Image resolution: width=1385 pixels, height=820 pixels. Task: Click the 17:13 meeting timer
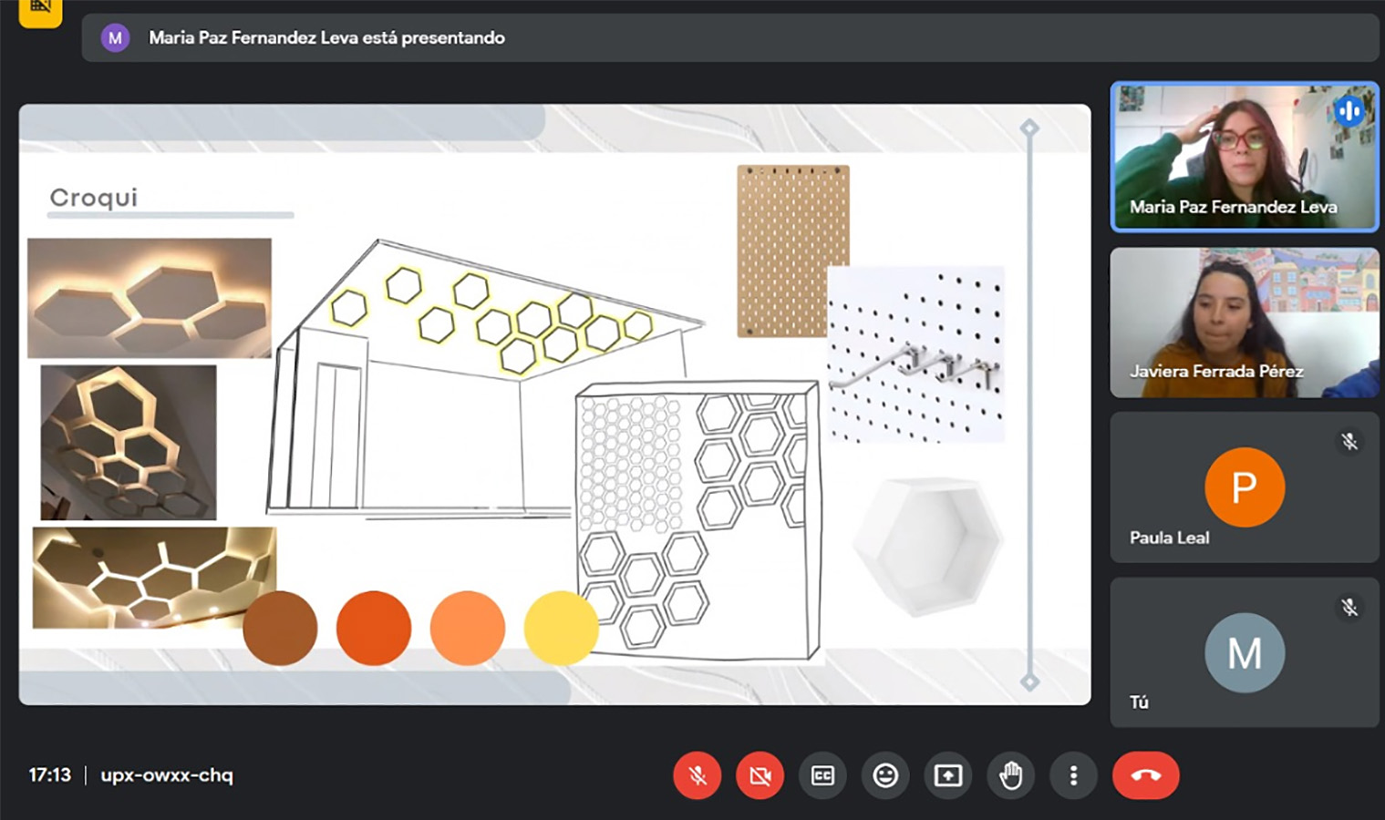(50, 775)
